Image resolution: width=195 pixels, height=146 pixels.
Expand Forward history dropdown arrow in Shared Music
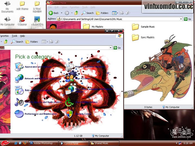[x=72, y=13]
